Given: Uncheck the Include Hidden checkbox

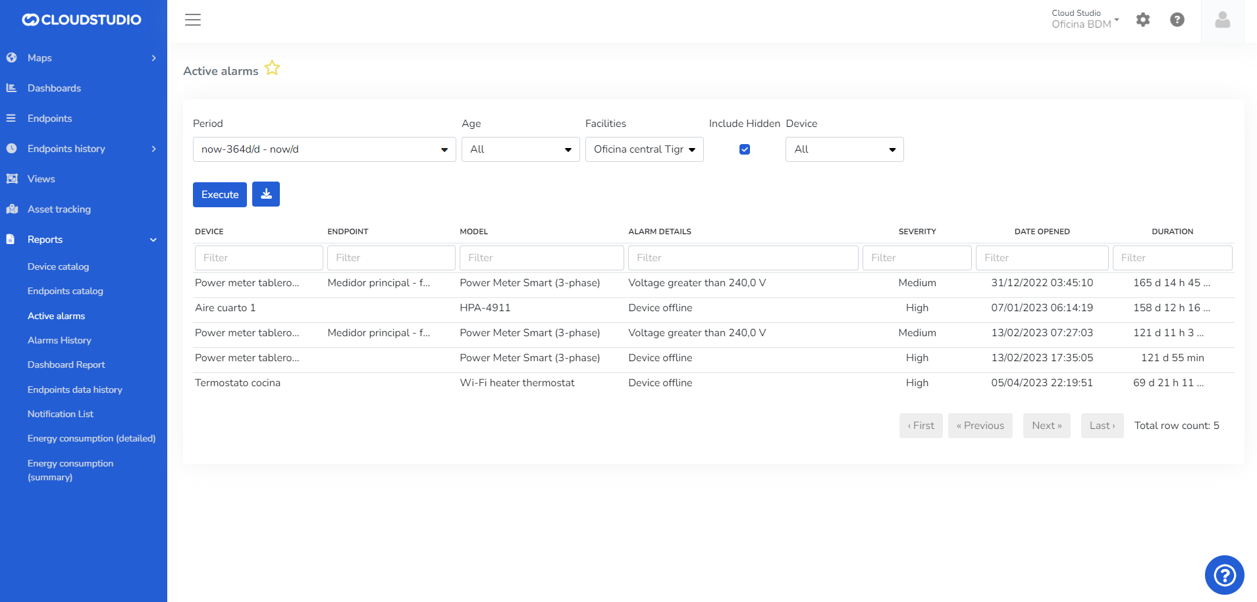Looking at the screenshot, I should pos(745,149).
